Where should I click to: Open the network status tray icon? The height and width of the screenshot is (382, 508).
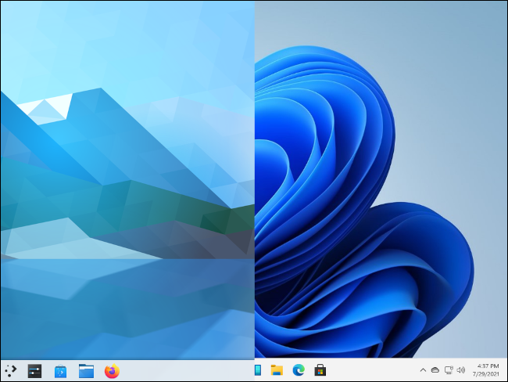(449, 370)
